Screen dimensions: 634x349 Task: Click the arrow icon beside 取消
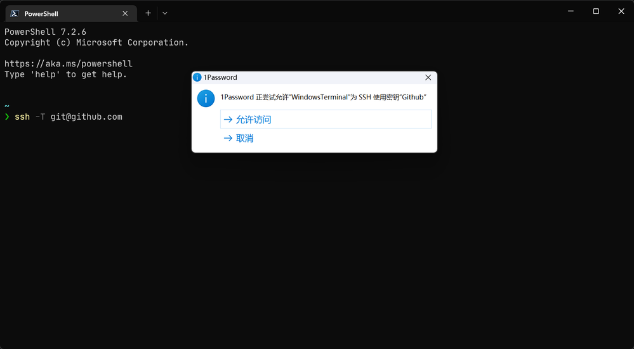click(228, 138)
